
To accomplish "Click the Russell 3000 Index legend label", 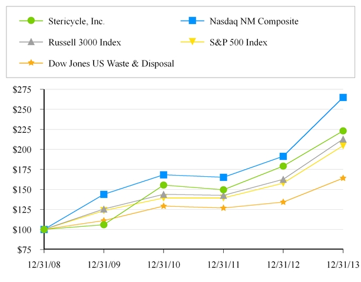I will point(86,42).
